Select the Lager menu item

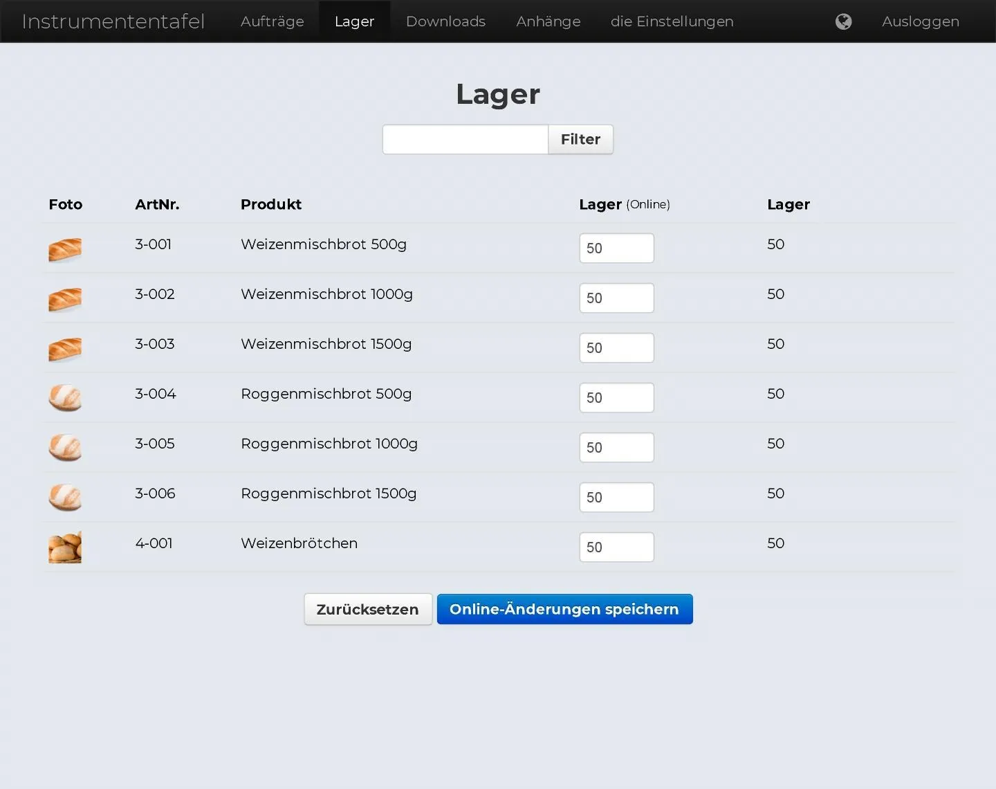point(354,21)
